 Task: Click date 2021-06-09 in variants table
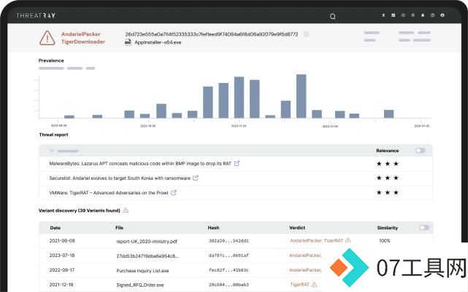62,240
